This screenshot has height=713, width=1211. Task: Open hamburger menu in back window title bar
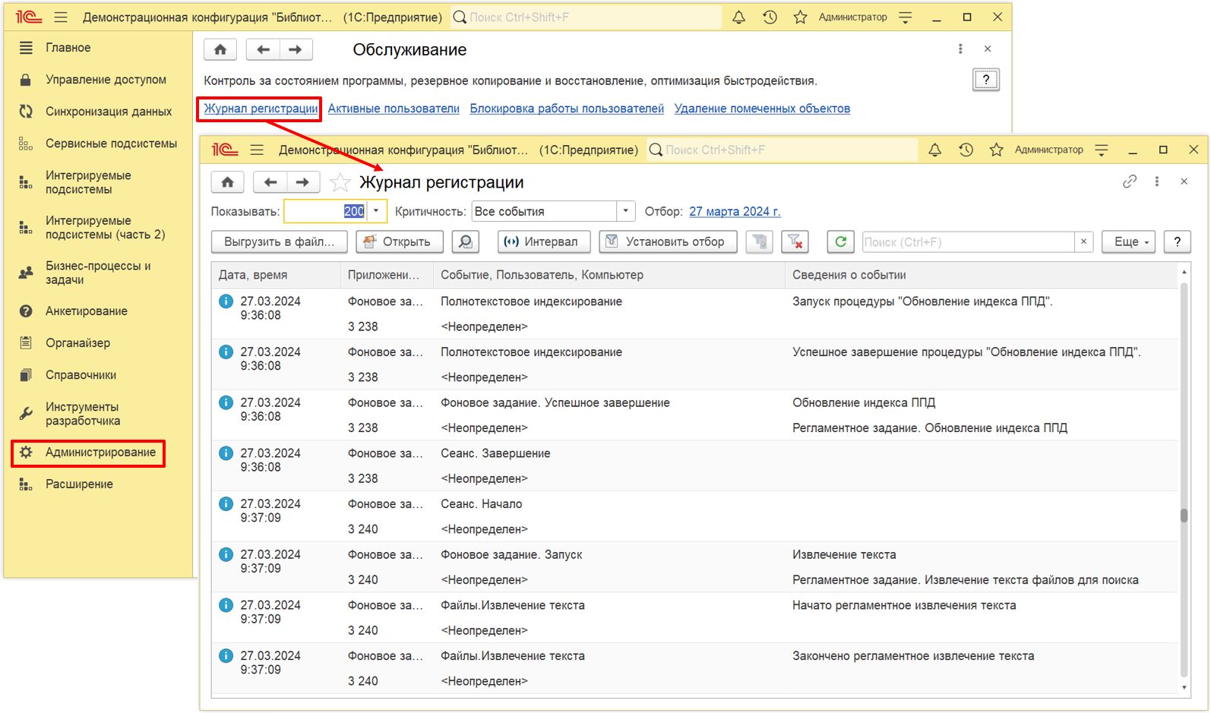coord(61,17)
